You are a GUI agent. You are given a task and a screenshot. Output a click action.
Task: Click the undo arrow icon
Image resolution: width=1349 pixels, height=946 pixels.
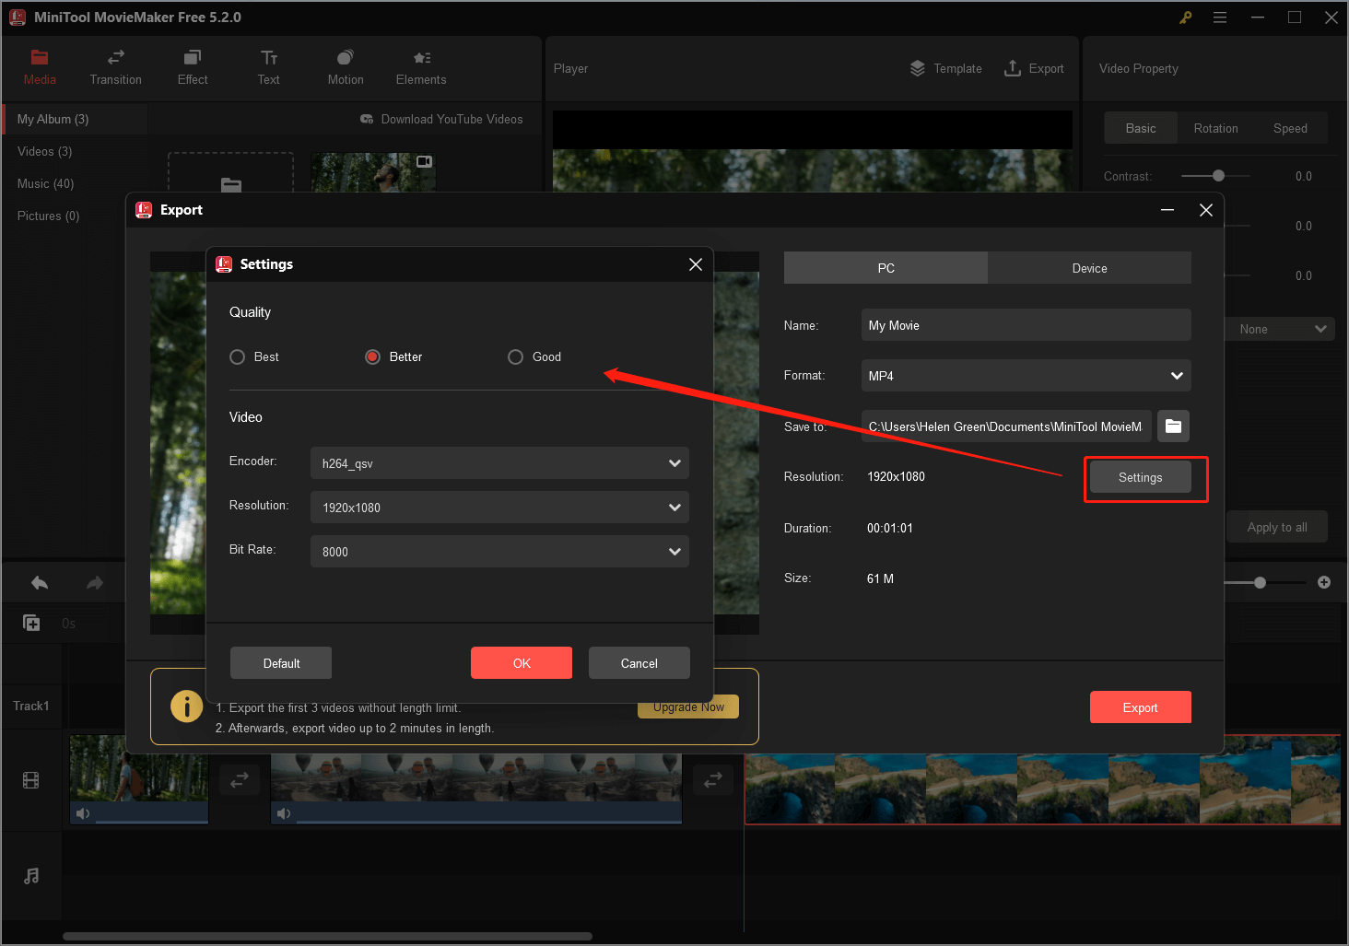(40, 583)
